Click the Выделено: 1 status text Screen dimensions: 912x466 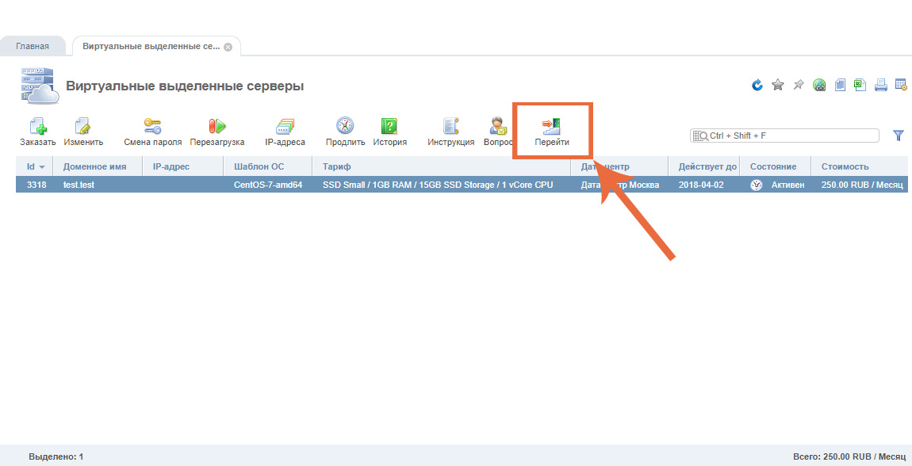click(56, 456)
